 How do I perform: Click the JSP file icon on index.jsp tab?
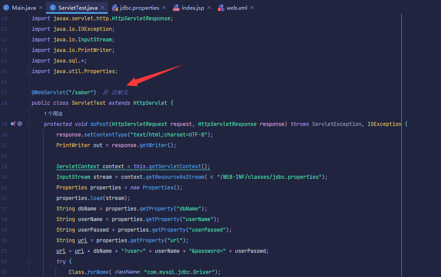tap(176, 8)
